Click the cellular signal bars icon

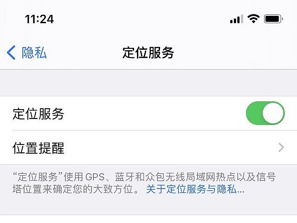[x=237, y=19]
